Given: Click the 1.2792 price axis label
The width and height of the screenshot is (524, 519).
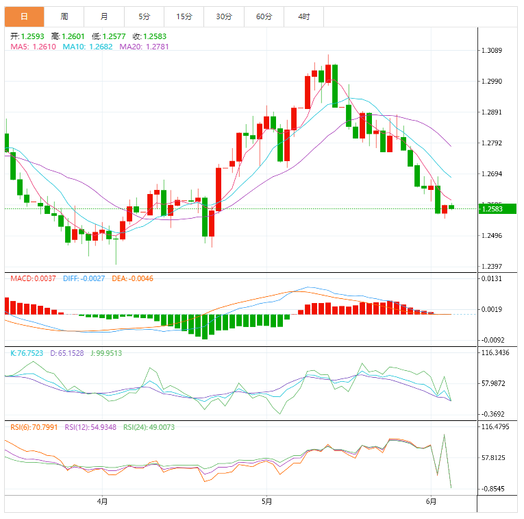Looking at the screenshot, I should click(492, 143).
